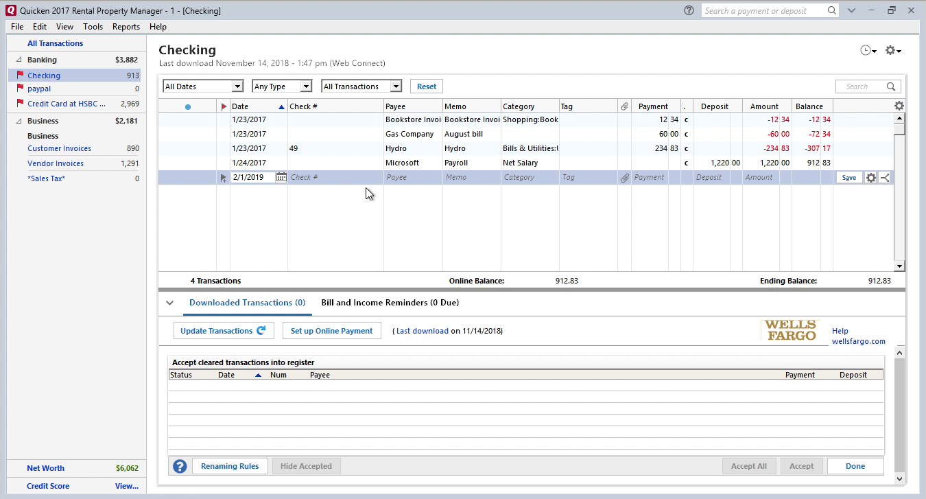Collapse the downloaded transactions panel chevron
Image resolution: width=926 pixels, height=499 pixels.
[x=170, y=303]
